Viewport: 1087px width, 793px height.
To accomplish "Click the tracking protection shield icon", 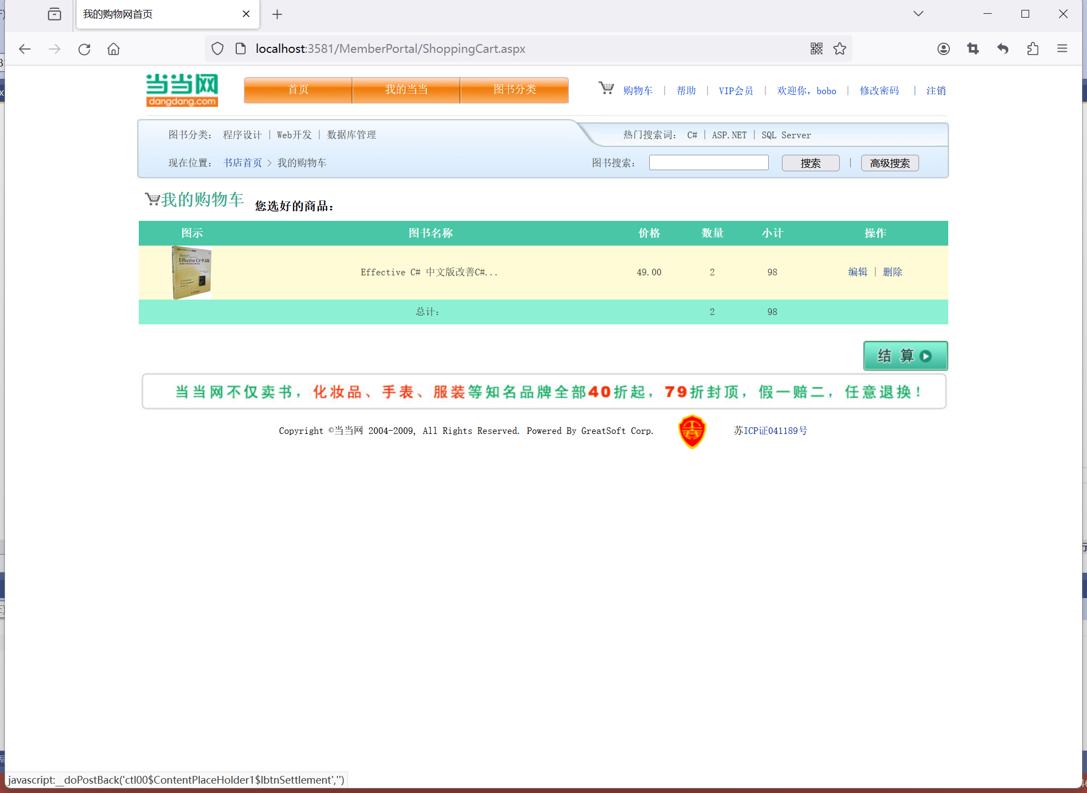I will [x=218, y=48].
